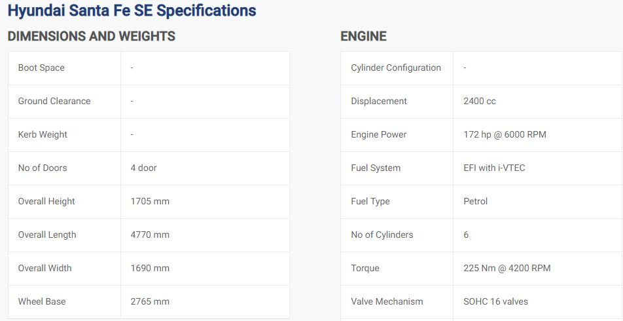This screenshot has width=623, height=321.
Task: Click the No of Cylinders label
Action: [382, 235]
